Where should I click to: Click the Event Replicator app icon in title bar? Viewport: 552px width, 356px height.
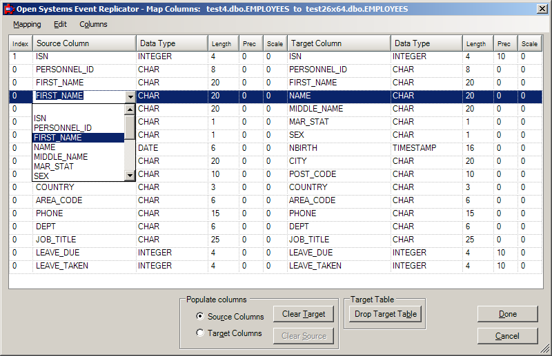click(x=9, y=9)
